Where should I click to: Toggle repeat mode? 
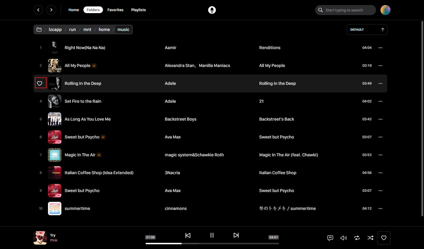357,238
